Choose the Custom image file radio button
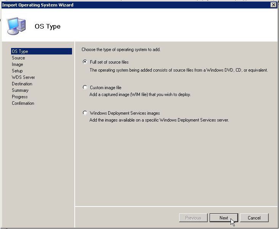 click(85, 88)
